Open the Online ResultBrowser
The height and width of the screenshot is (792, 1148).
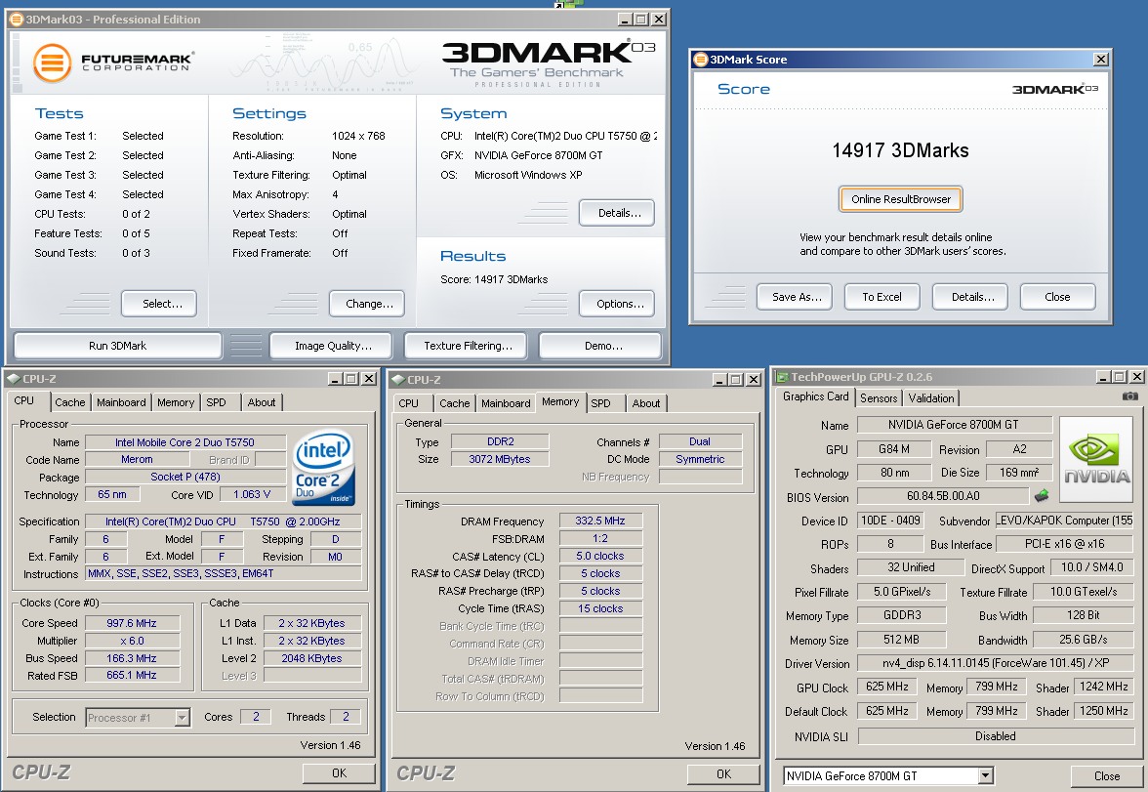tap(900, 199)
